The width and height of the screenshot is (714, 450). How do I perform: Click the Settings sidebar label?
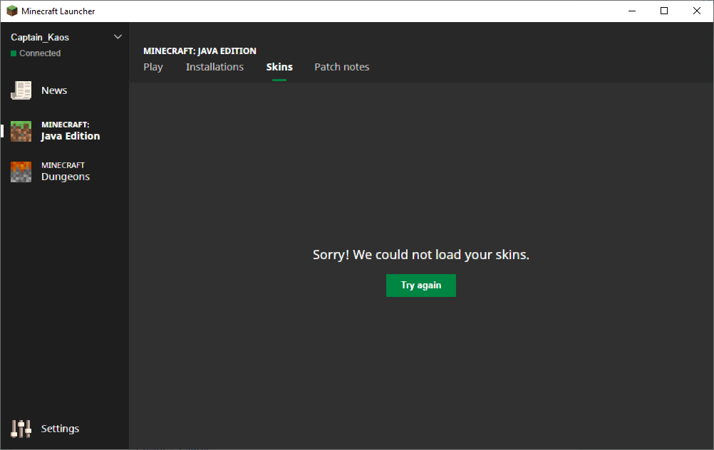[60, 429]
